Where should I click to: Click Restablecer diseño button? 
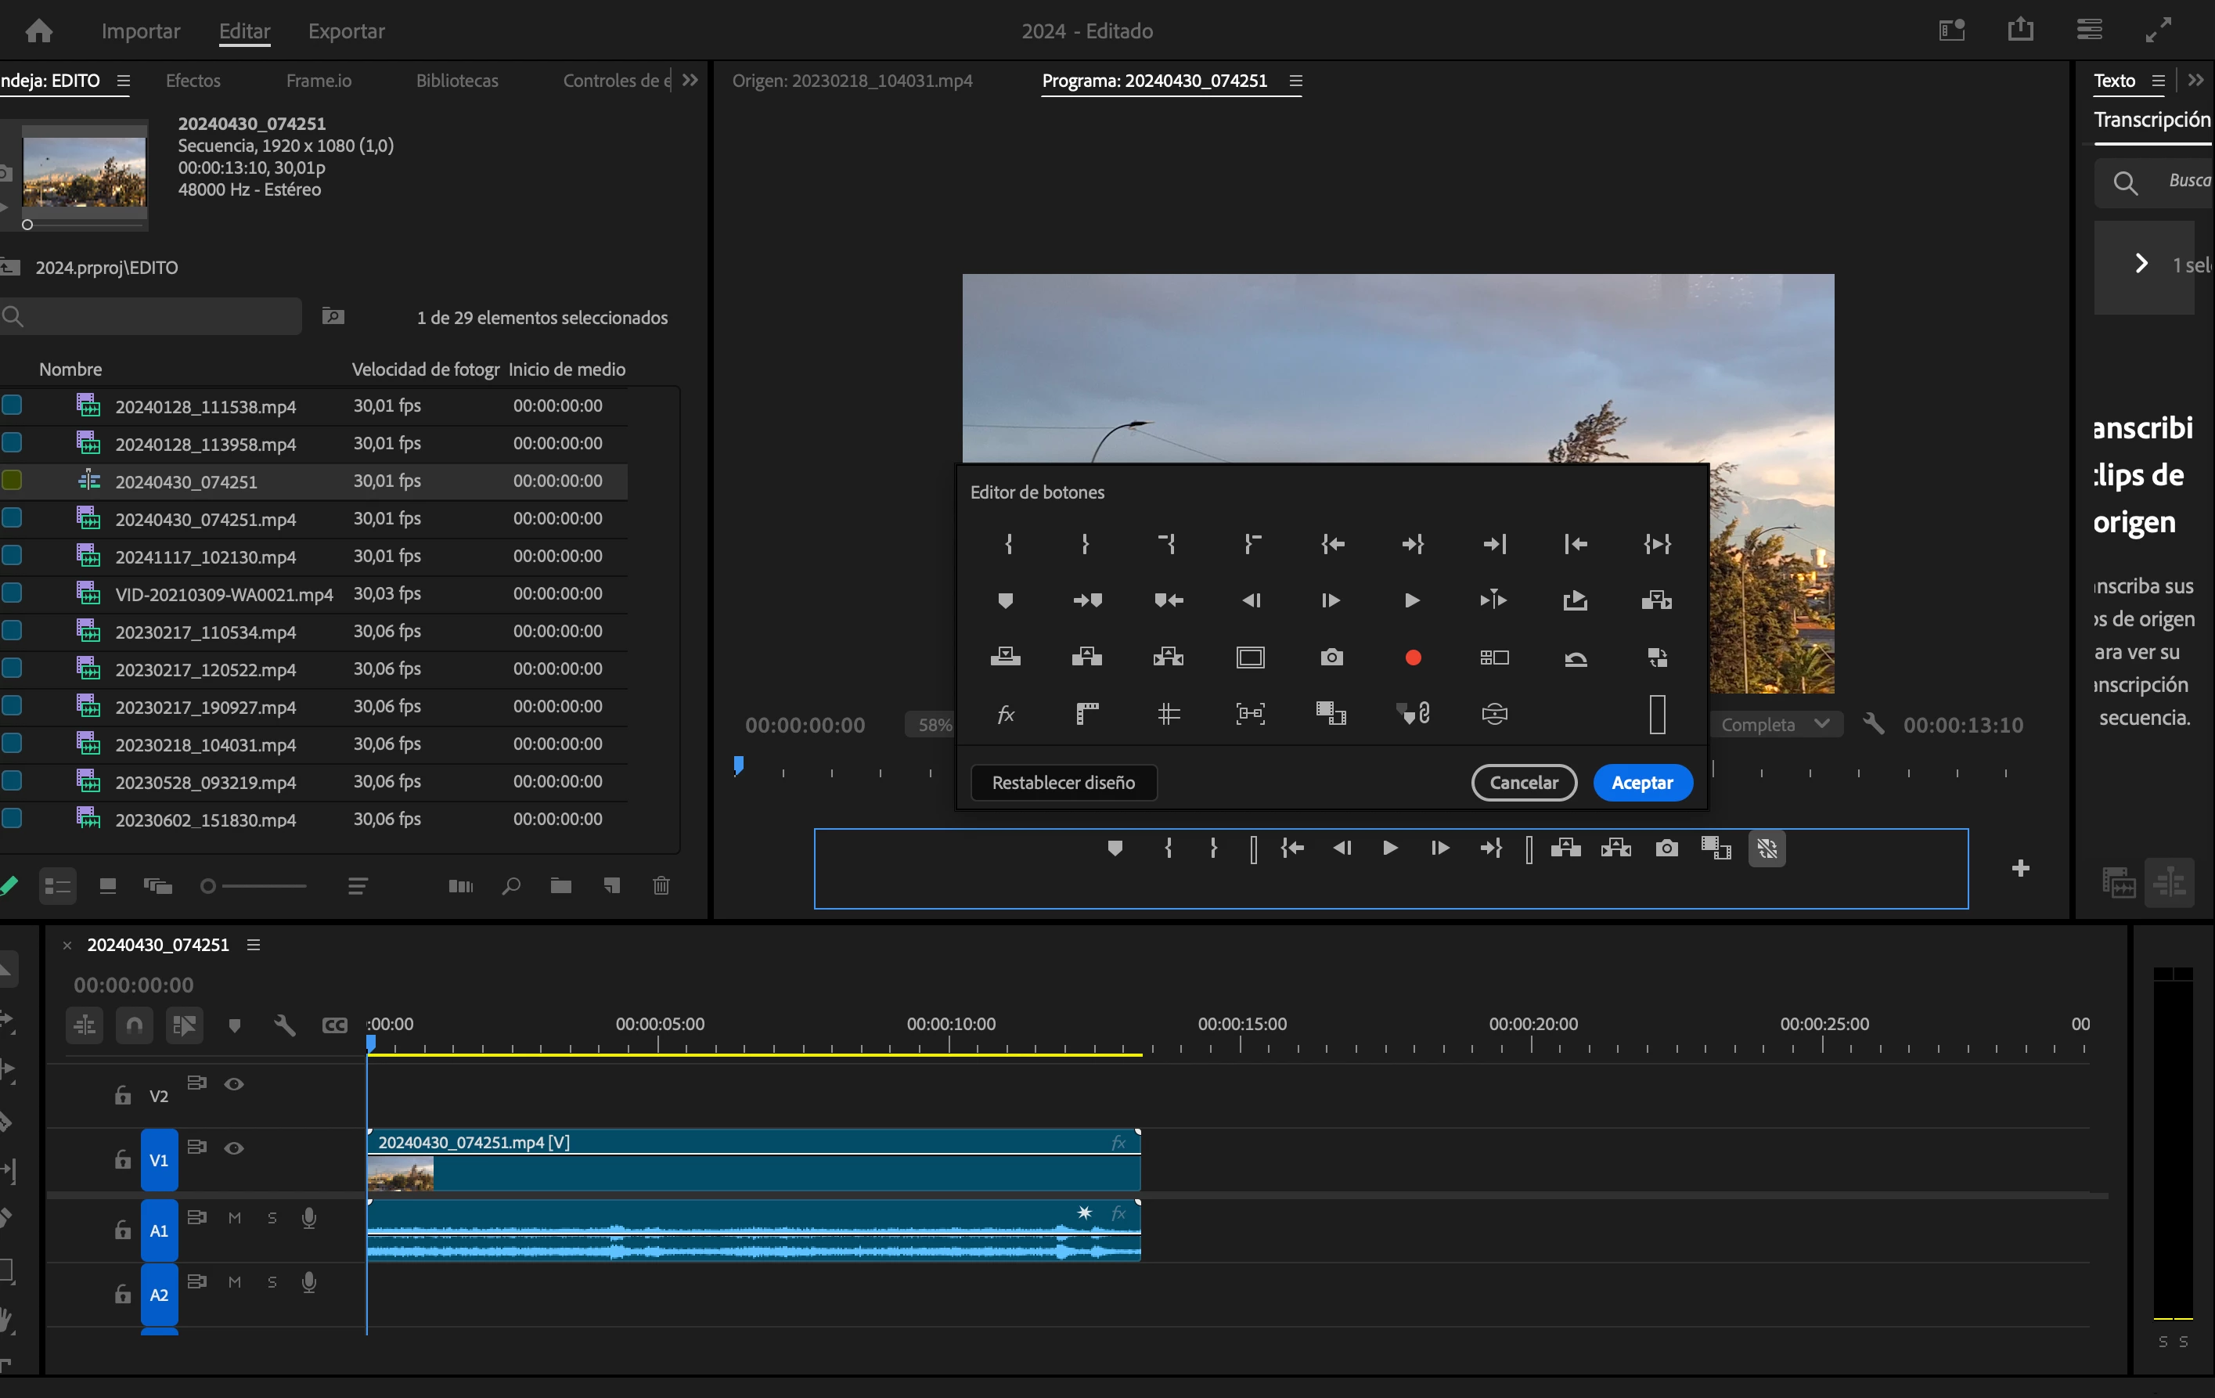[1064, 783]
